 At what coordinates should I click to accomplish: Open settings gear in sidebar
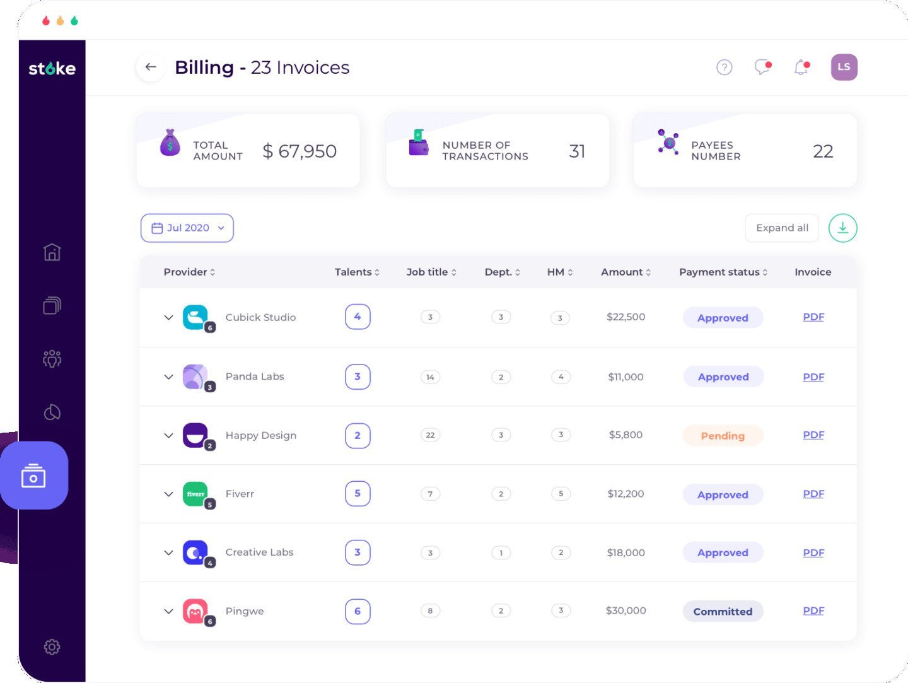point(52,647)
